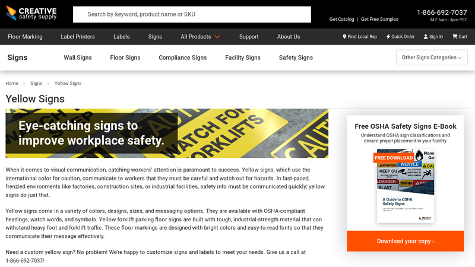The image size is (475, 267).
Task: Select the Compliance Signs tab
Action: (x=183, y=58)
